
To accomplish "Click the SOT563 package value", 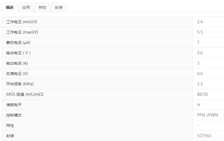I will point(204,136).
